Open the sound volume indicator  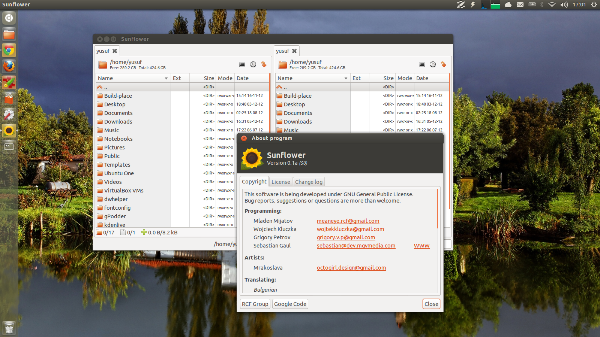click(564, 4)
